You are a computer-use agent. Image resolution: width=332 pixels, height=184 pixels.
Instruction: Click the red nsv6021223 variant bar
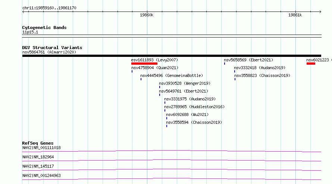click(x=311, y=64)
